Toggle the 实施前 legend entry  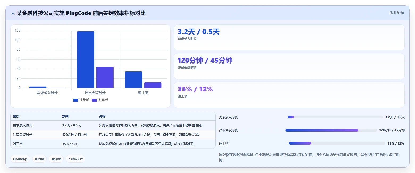click(81, 100)
